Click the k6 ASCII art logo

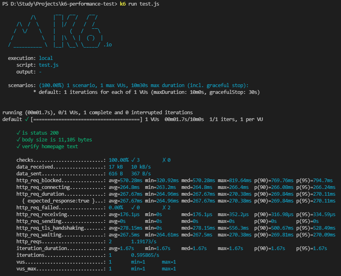pos(56,31)
